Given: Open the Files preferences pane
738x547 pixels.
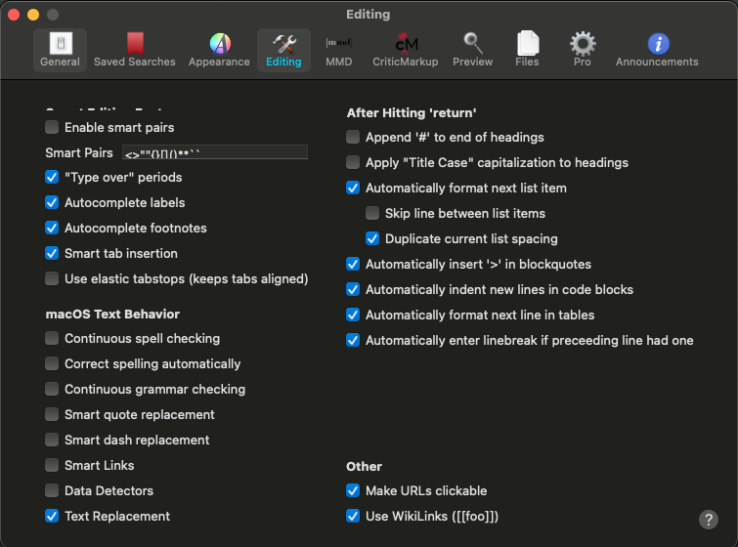Looking at the screenshot, I should coord(527,50).
